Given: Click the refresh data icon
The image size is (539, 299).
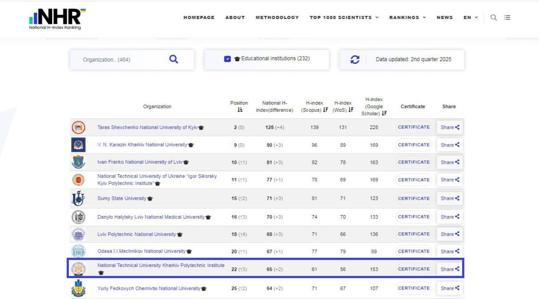Looking at the screenshot, I should (x=355, y=59).
